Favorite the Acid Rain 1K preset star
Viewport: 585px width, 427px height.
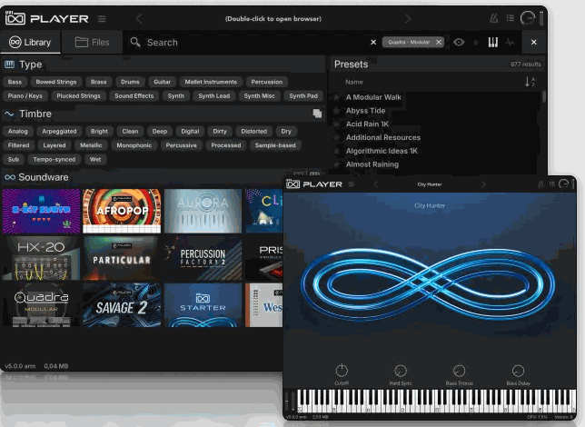coord(336,124)
